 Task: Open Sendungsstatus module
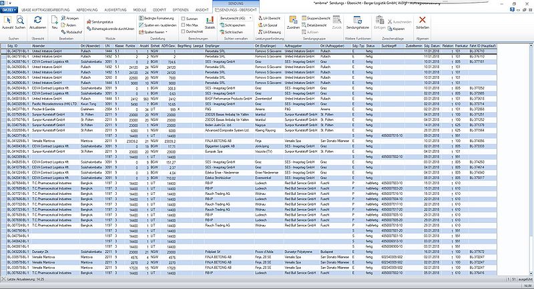pos(99,22)
